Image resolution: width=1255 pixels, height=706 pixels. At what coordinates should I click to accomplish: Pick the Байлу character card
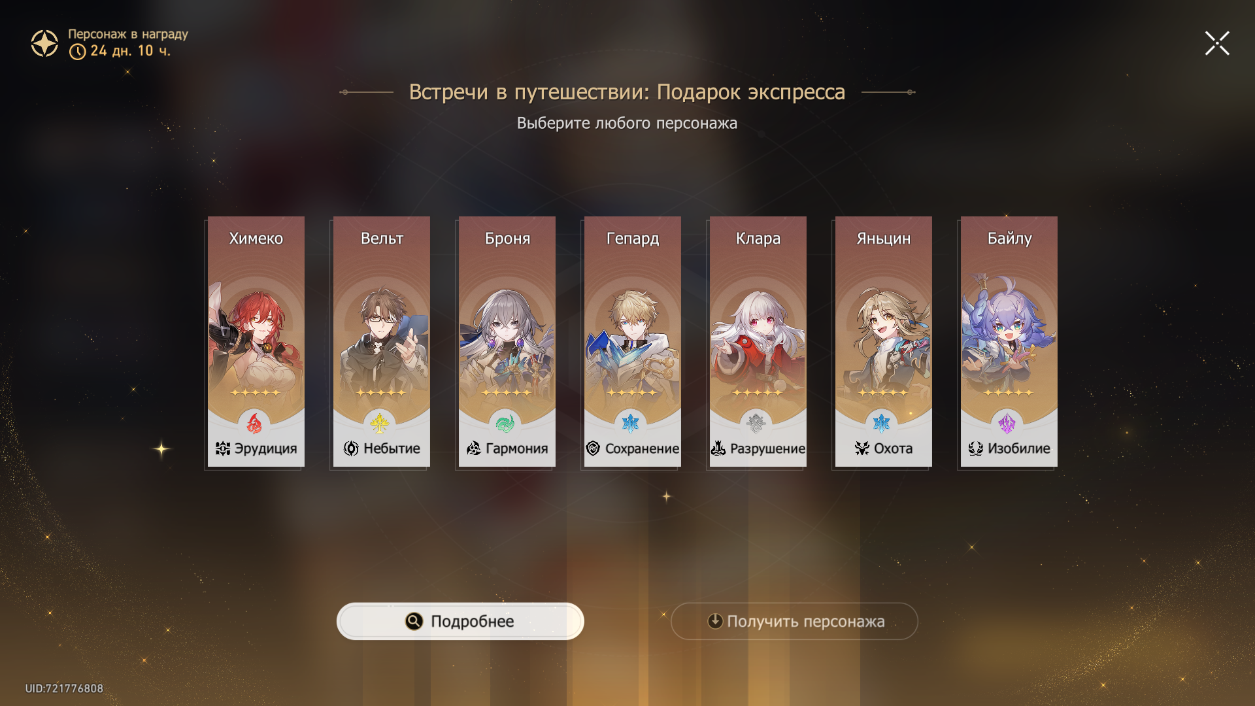(1009, 341)
